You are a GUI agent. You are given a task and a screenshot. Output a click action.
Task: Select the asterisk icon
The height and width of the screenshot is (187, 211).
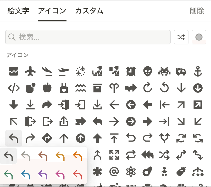click(x=97, y=172)
